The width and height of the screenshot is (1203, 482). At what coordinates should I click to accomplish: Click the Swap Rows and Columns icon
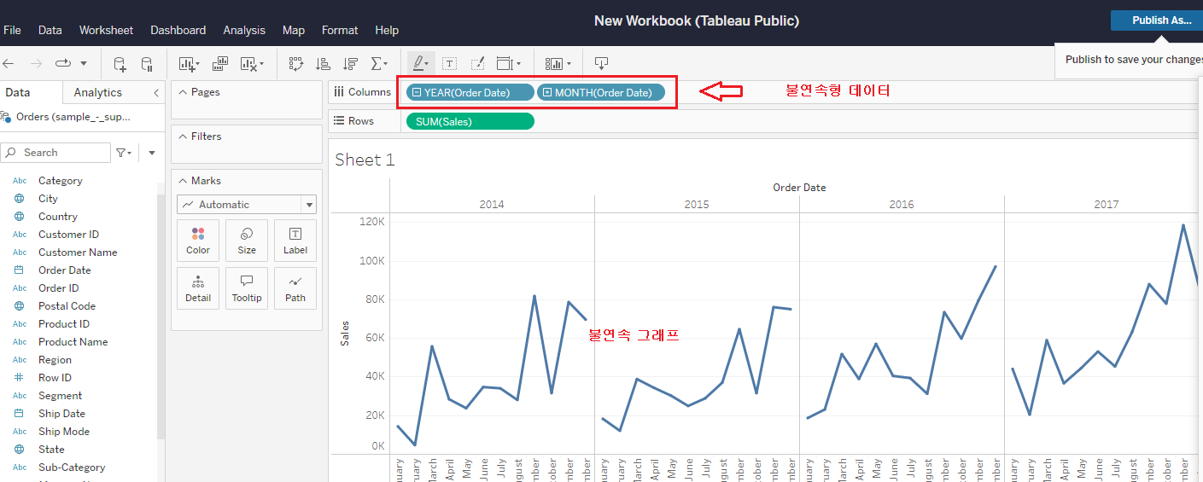(x=296, y=64)
